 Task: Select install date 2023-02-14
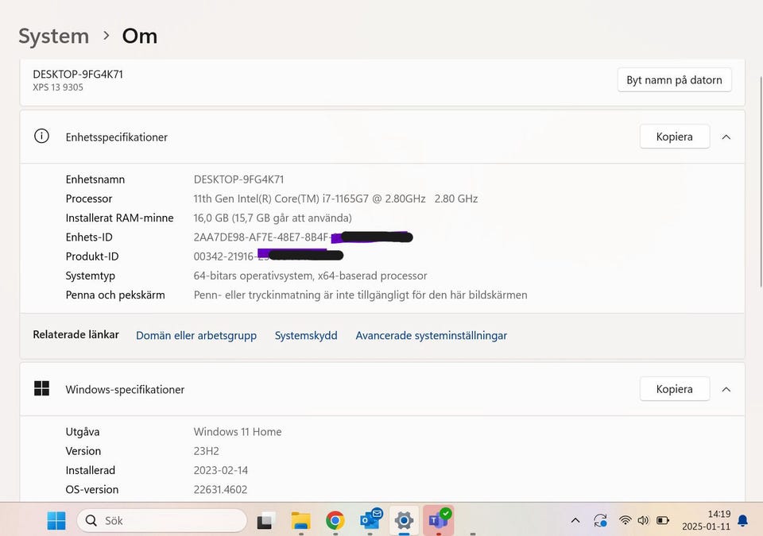220,470
